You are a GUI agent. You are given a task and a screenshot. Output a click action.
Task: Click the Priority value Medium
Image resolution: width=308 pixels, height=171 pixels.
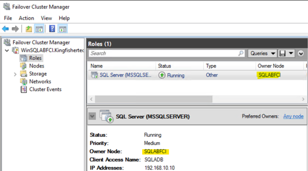pos(152,143)
